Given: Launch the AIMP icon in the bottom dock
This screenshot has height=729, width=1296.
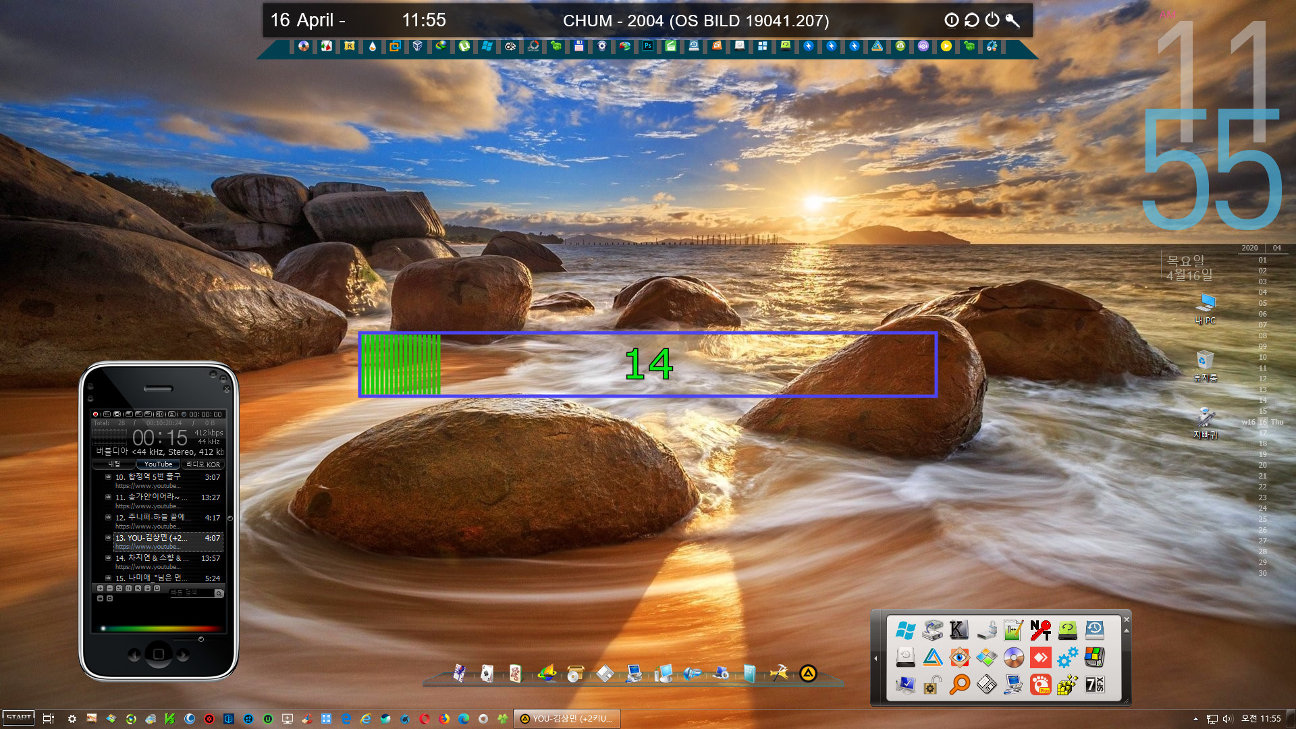Looking at the screenshot, I should (x=808, y=673).
